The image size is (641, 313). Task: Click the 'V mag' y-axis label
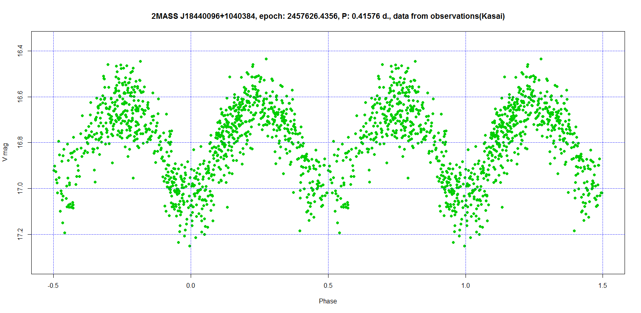click(5, 152)
